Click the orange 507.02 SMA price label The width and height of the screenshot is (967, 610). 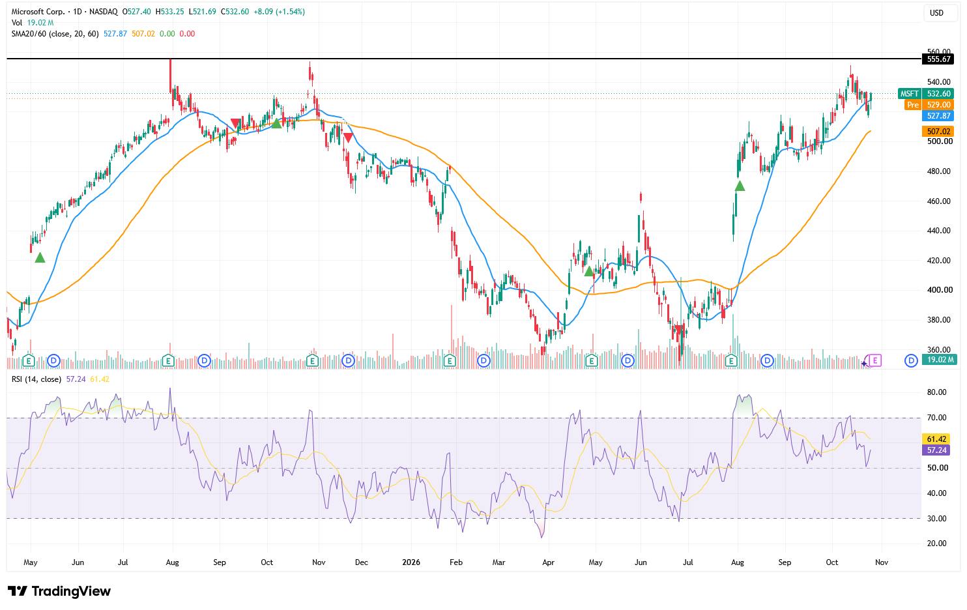(938, 132)
